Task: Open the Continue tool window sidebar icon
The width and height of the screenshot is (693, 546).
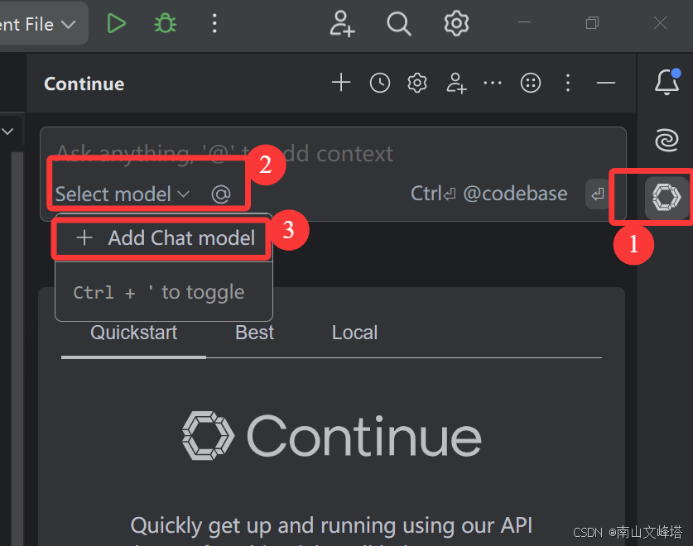Action: [667, 197]
